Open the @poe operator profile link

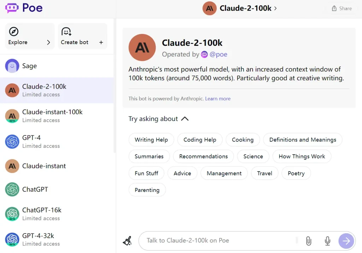pyautogui.click(x=218, y=54)
